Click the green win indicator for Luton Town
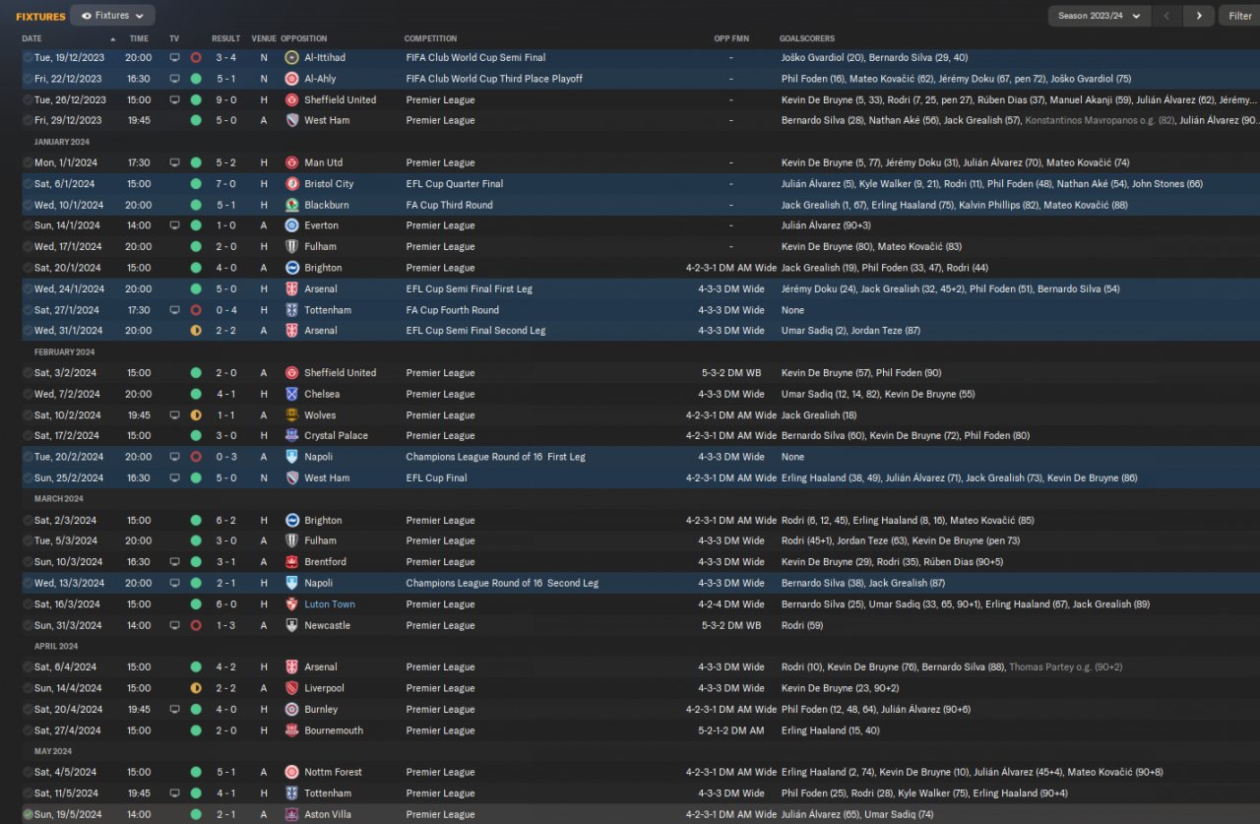 pos(196,604)
